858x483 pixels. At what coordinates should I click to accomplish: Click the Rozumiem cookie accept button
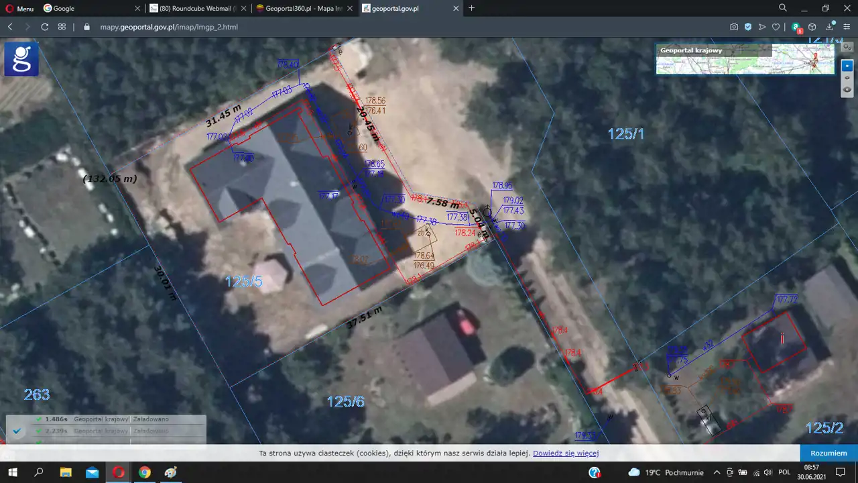click(829, 453)
